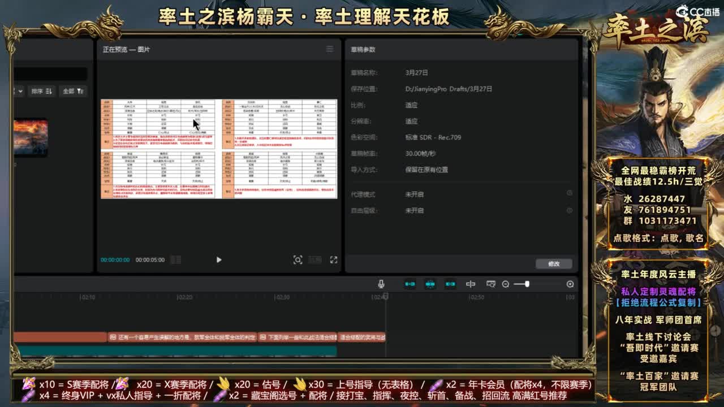Viewport: 724px width, 407px height.
Task: Click the color space value 标准 SDR - Rec.709
Action: click(433, 137)
